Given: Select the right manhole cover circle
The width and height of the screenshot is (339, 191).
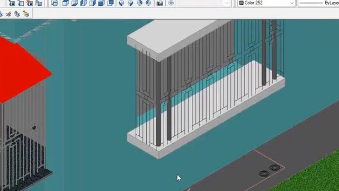Looking at the screenshot, I should click(x=274, y=168).
